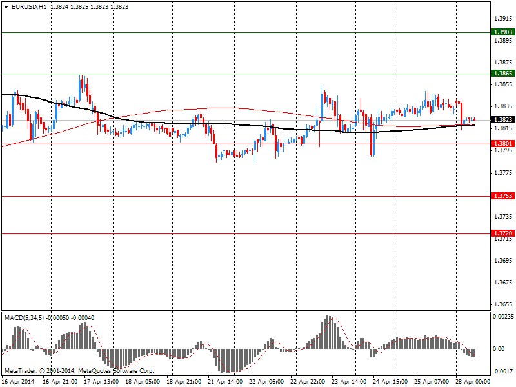Viewport: 516px width, 387px height.
Task: Click the 1.3895 price scale value
Action: tap(503, 41)
